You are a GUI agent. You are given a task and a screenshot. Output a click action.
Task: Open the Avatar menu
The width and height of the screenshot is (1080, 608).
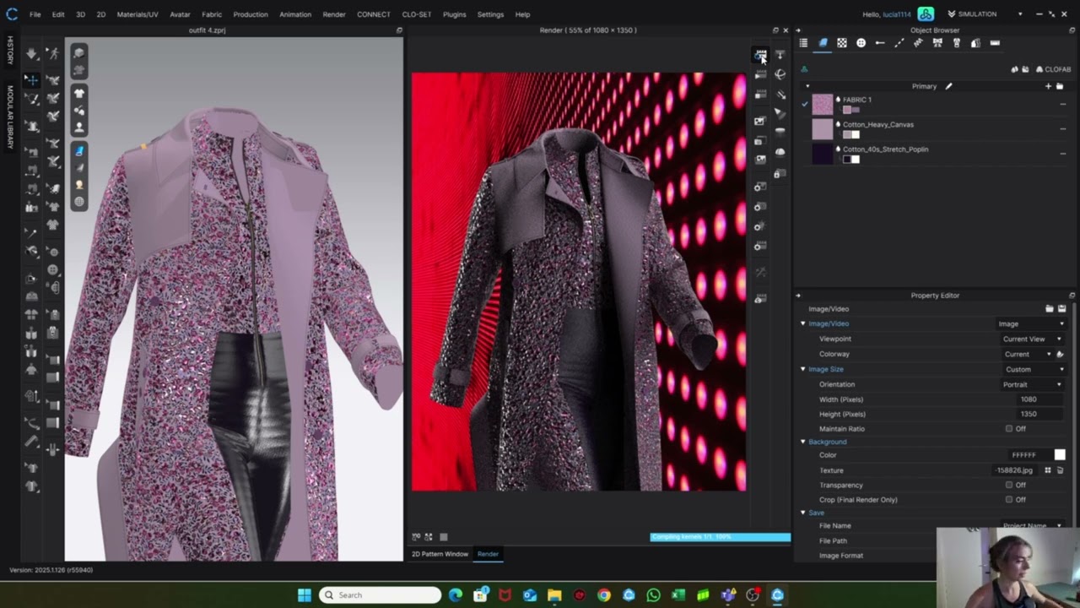(x=180, y=14)
